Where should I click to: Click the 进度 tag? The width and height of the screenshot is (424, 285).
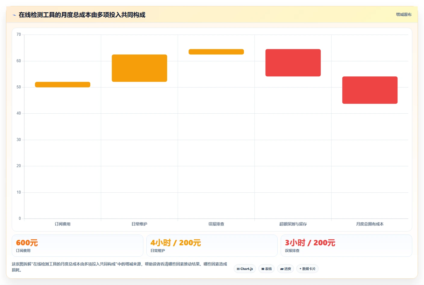(x=285, y=269)
